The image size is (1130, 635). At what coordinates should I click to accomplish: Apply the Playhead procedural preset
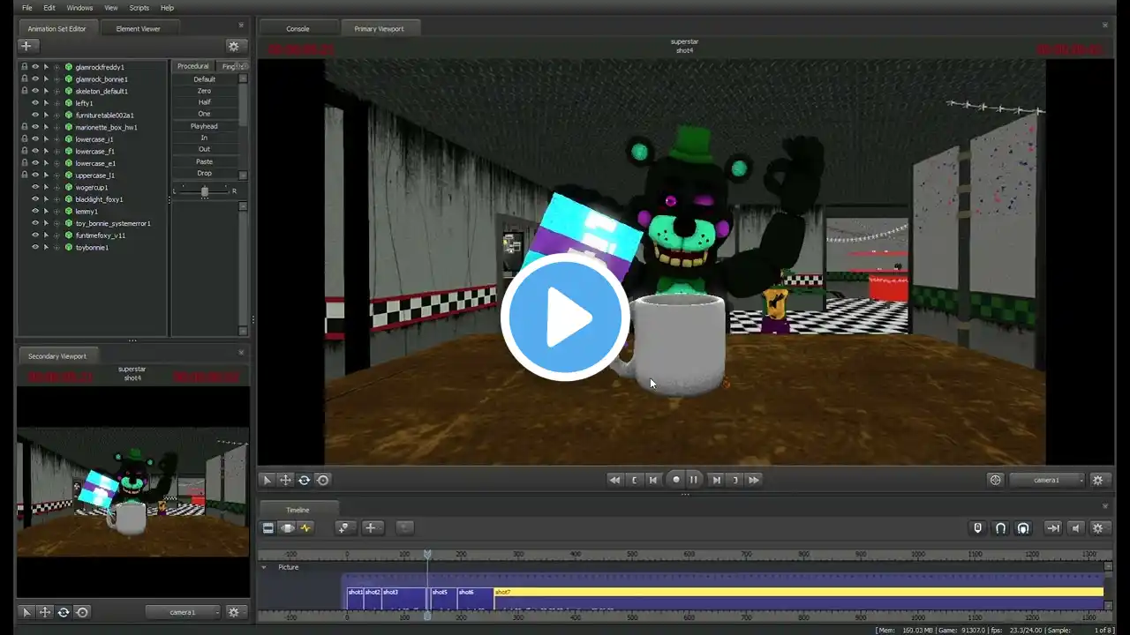(204, 126)
